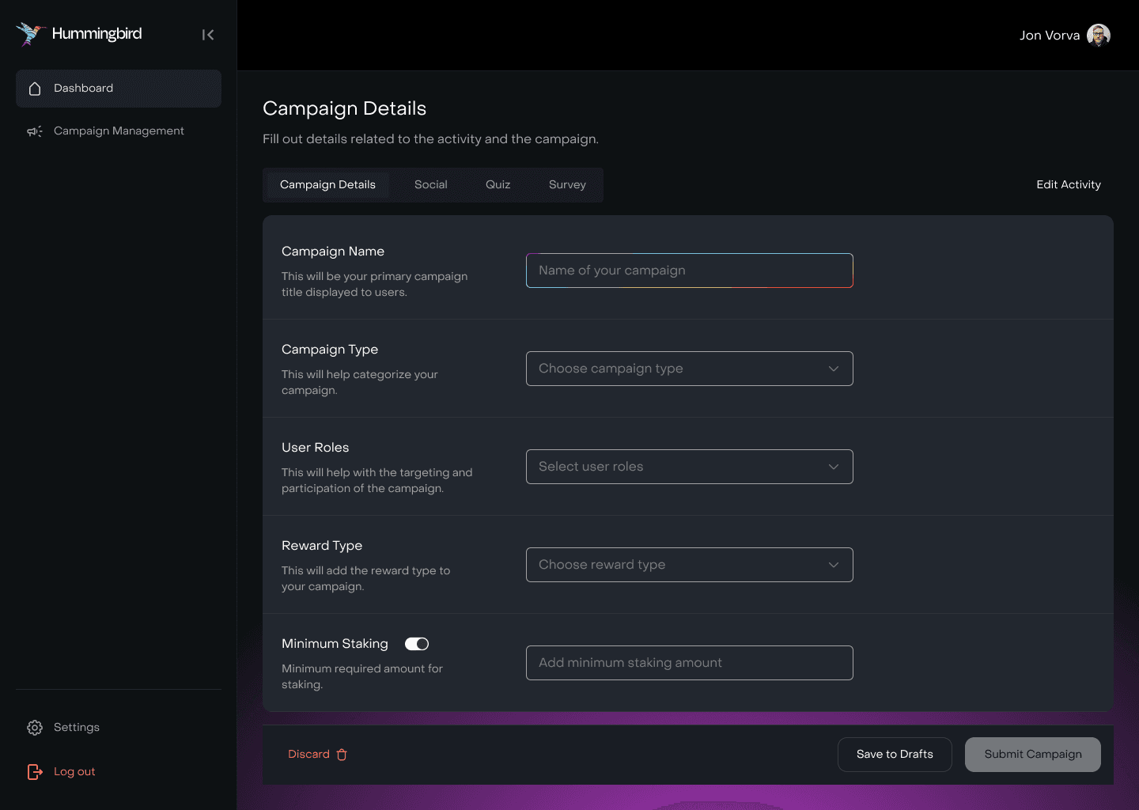Click the Hummingbird logo icon
1139x810 pixels.
coord(30,34)
